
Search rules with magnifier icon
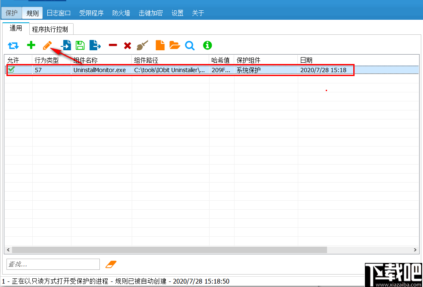189,45
